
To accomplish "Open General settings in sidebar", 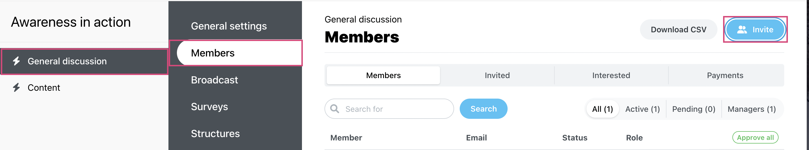I will pyautogui.click(x=229, y=26).
